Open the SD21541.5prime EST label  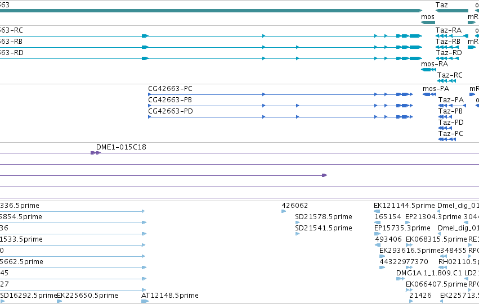point(324,228)
